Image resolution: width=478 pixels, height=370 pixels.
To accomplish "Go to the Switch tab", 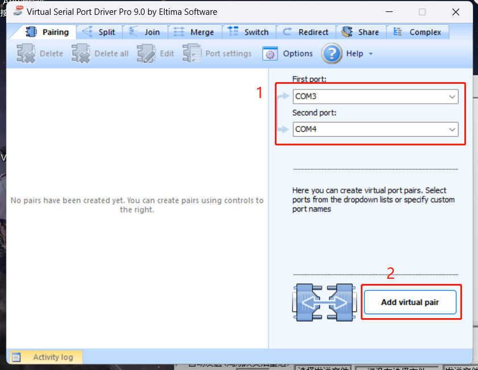I will click(249, 32).
